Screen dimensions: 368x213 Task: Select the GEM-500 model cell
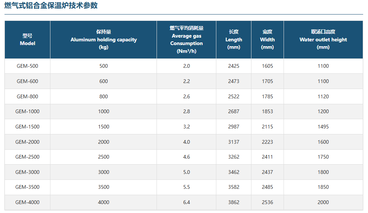[x=27, y=66]
